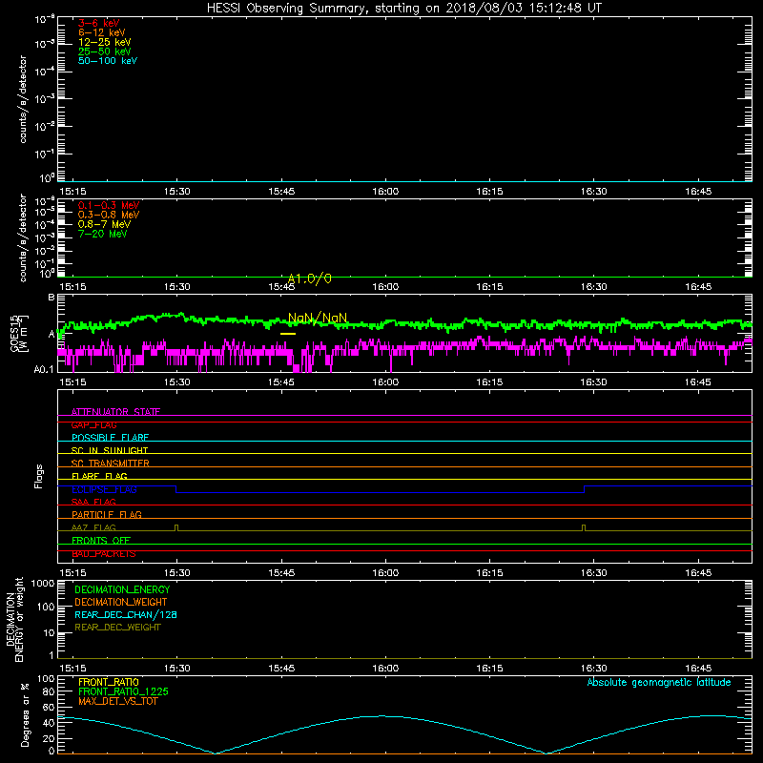Click the 16:00 time label under keV panel
Image resolution: width=763 pixels, height=763 pixels.
385,192
